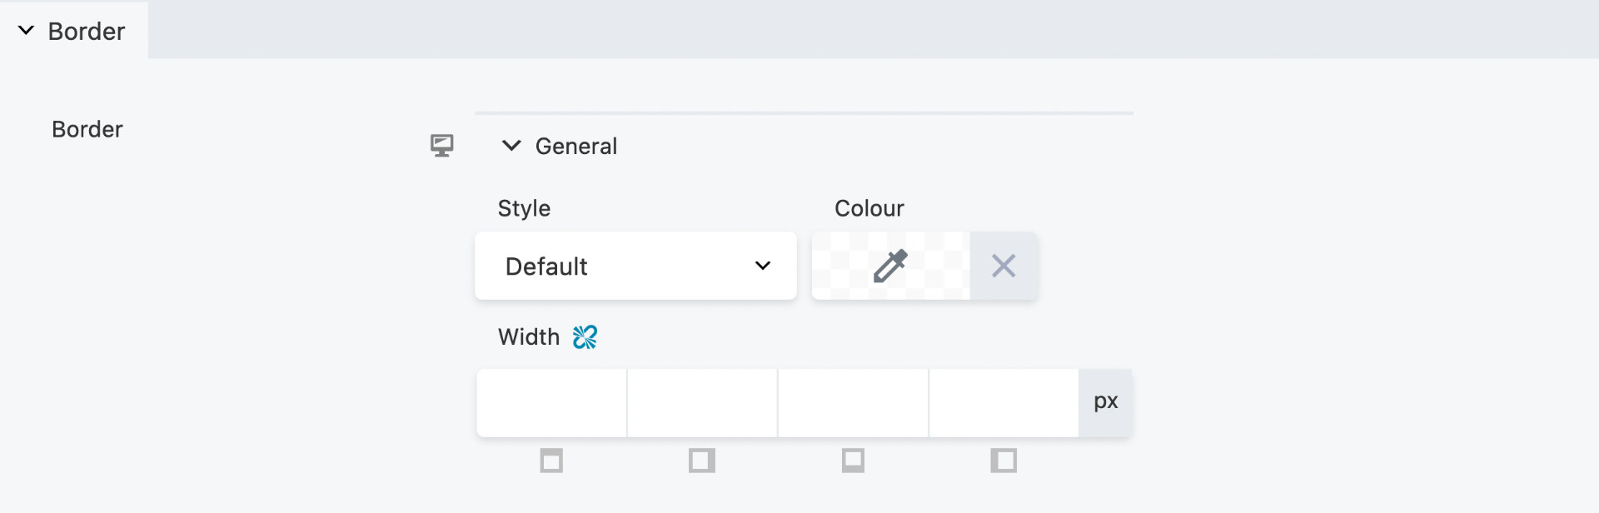Click the Colour label
The image size is (1599, 513).
pos(869,208)
